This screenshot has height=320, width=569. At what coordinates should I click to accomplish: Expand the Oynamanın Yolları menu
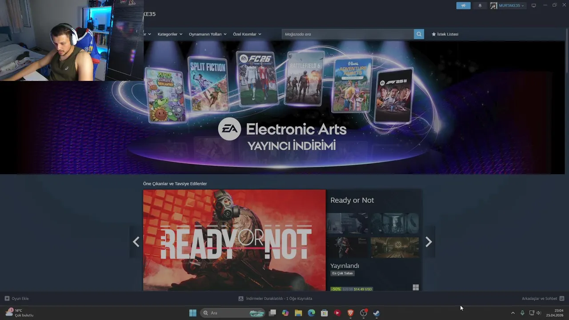point(208,34)
